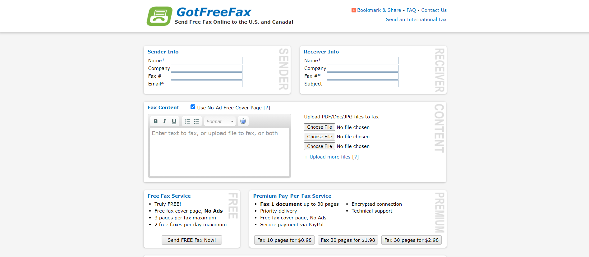Click the GotFreeFax title text
This screenshot has width=589, height=257.
pyautogui.click(x=214, y=12)
